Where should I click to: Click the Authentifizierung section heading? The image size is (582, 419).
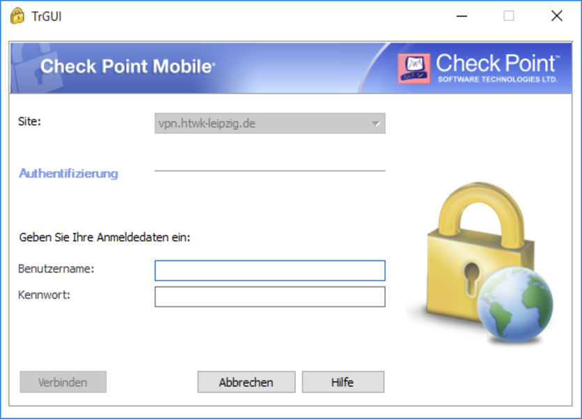click(x=68, y=173)
